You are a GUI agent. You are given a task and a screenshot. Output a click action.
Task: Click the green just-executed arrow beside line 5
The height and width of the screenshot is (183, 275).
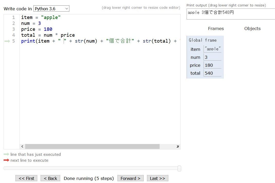[7, 41]
